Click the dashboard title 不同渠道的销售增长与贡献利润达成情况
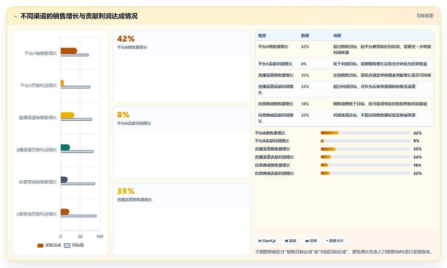The height and width of the screenshot is (268, 447). click(79, 16)
